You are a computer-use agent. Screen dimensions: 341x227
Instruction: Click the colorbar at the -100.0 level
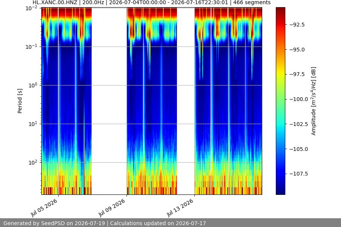tap(280, 99)
